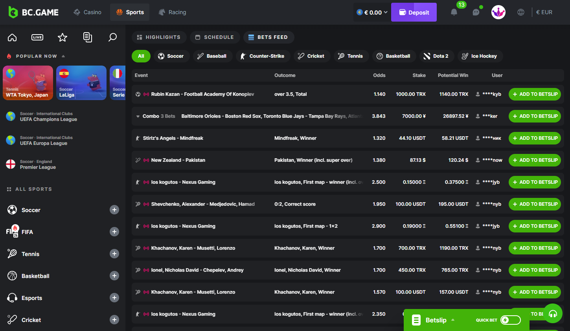Click the Tennis racket icon in All Sports
The width and height of the screenshot is (570, 331).
pos(12,254)
